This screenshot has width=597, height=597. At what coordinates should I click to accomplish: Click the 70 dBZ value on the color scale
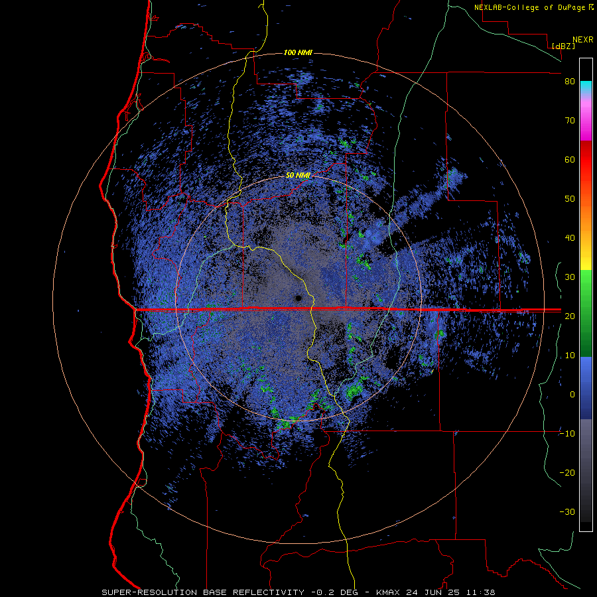pos(570,120)
